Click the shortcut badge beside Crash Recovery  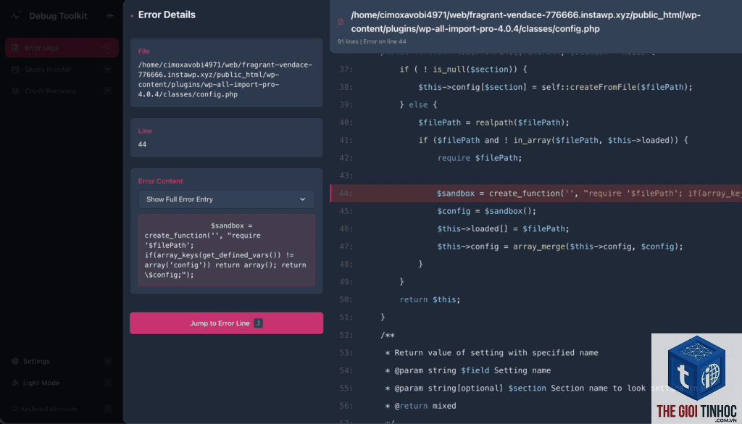point(108,91)
